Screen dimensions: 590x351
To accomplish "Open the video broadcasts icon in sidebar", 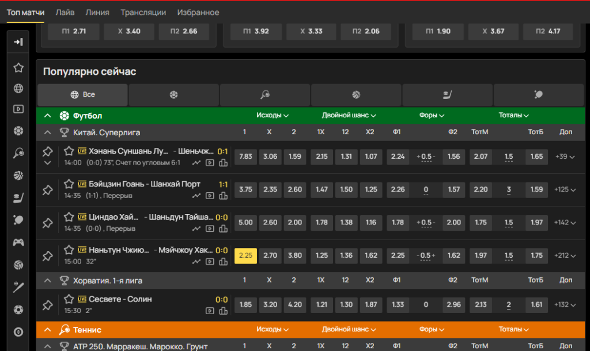I will (18, 109).
